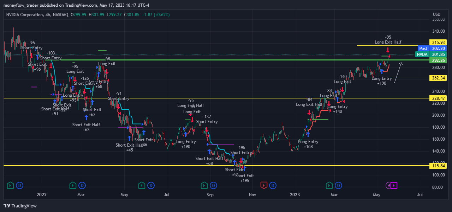Click blue up arrow above the Short Exit +195 label
The width and height of the screenshot is (452, 212).
244,168
